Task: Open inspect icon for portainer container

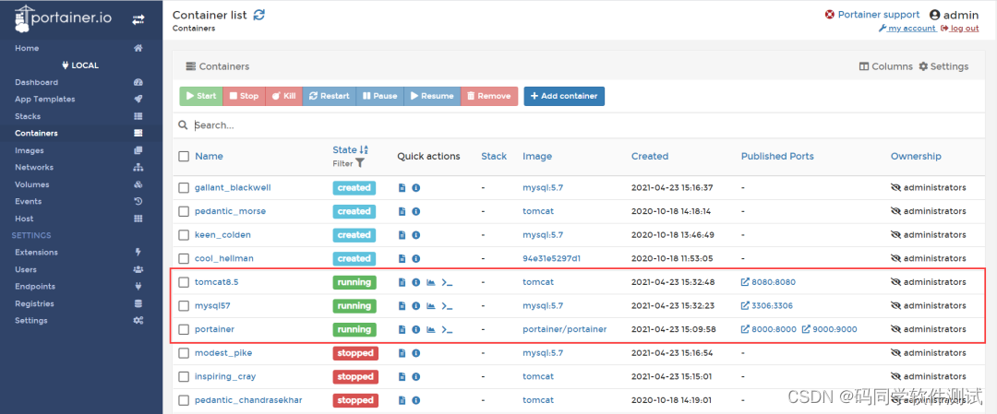Action: point(415,329)
